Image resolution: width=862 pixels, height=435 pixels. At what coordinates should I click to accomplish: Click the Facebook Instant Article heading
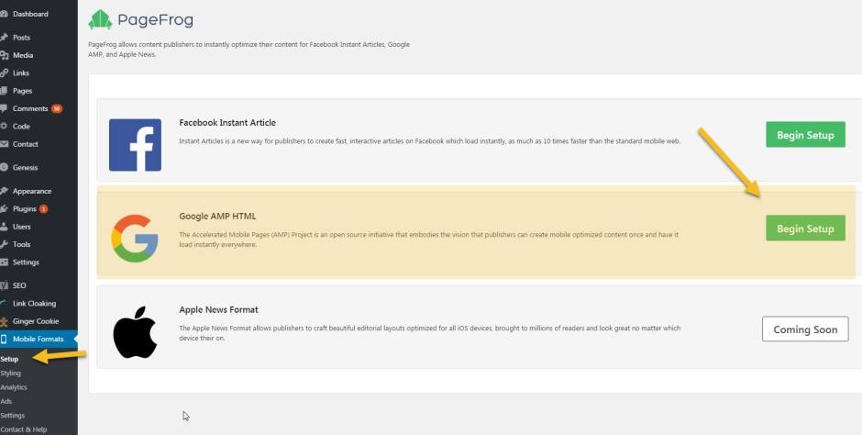(227, 123)
